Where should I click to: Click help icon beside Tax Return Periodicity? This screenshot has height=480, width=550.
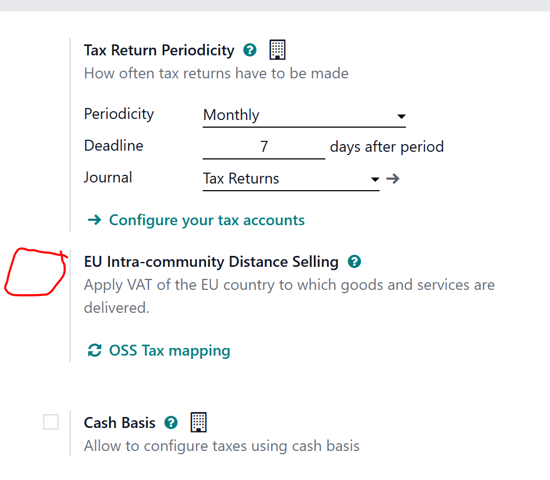pyautogui.click(x=250, y=50)
